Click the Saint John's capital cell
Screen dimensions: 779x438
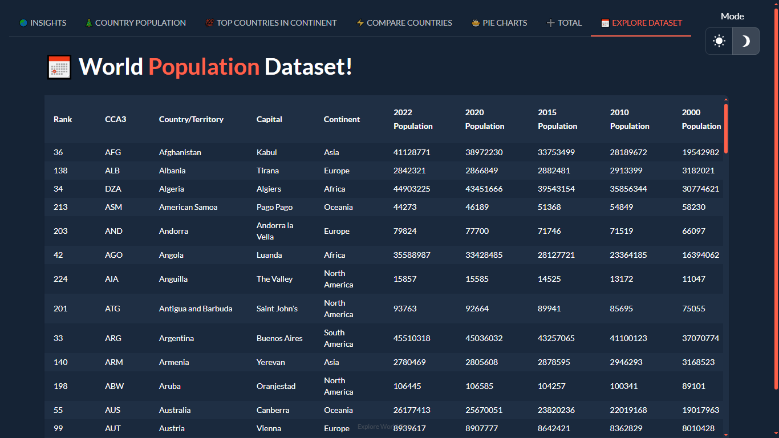click(x=277, y=309)
